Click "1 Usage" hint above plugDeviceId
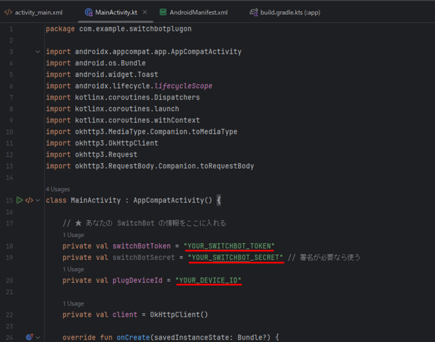The height and width of the screenshot is (342, 435). click(x=73, y=269)
